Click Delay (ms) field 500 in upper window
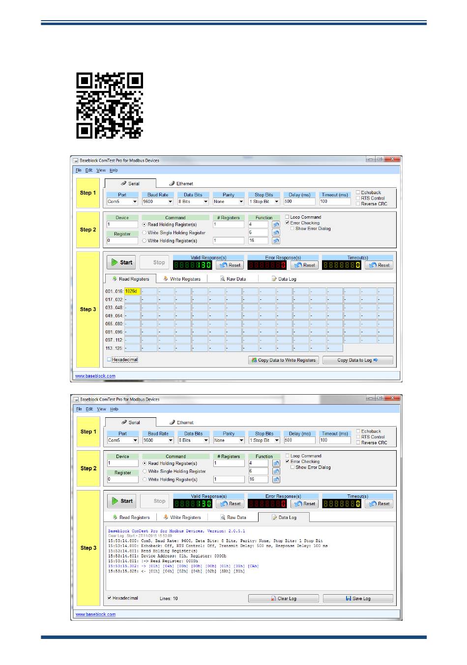Viewport: 467px width, 665px height. tap(299, 202)
